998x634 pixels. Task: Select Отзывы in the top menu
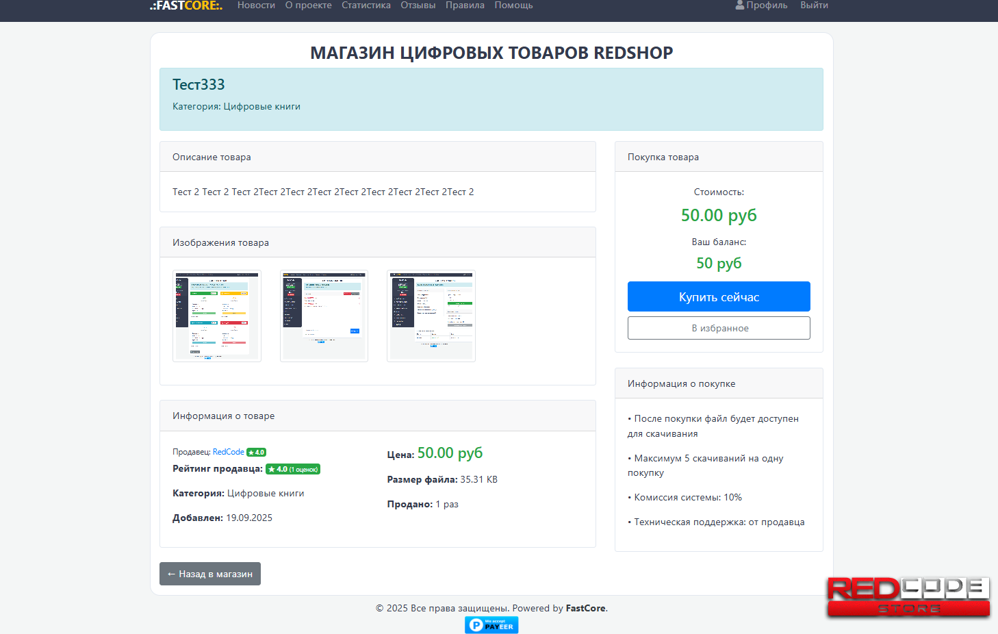[418, 5]
